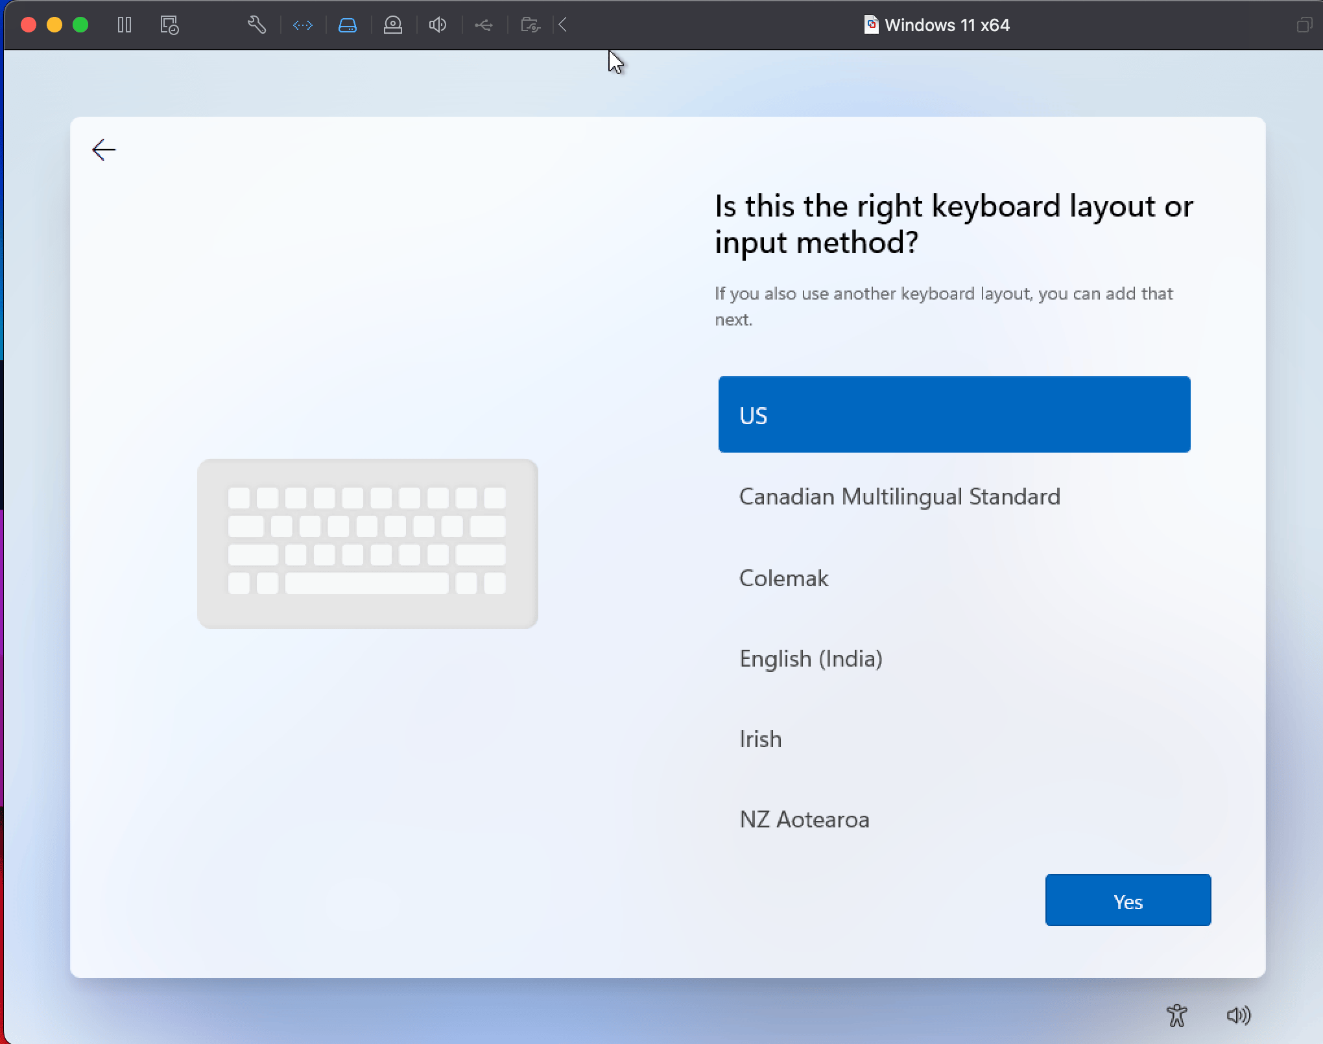This screenshot has height=1044, width=1323.
Task: Open virtual machine settings wrench
Action: pos(257,25)
